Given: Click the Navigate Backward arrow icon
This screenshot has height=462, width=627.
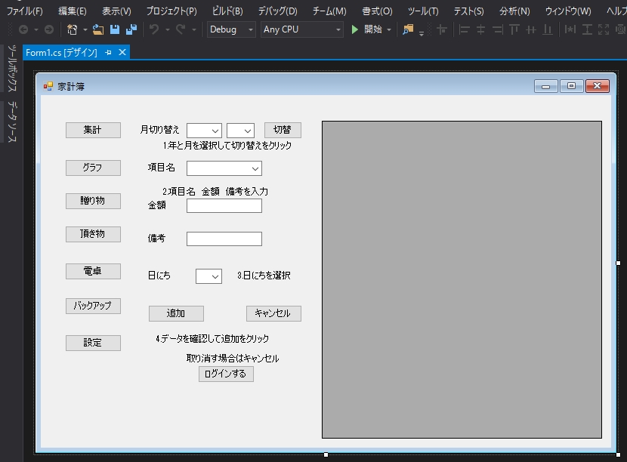Looking at the screenshot, I should tap(23, 29).
